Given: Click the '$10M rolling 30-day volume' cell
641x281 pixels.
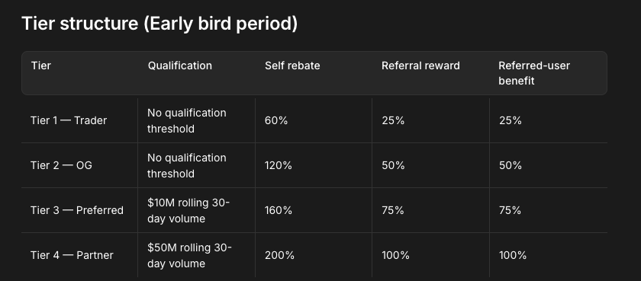Looking at the screenshot, I should pos(188,210).
